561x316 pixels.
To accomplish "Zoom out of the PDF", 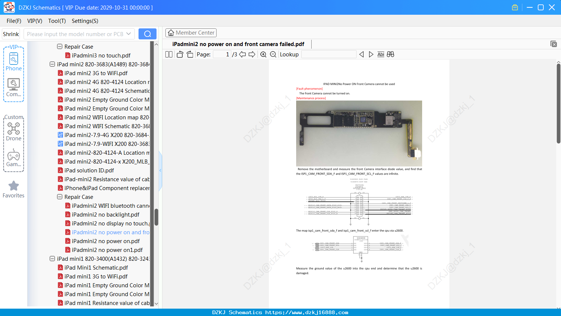I will pos(273,55).
